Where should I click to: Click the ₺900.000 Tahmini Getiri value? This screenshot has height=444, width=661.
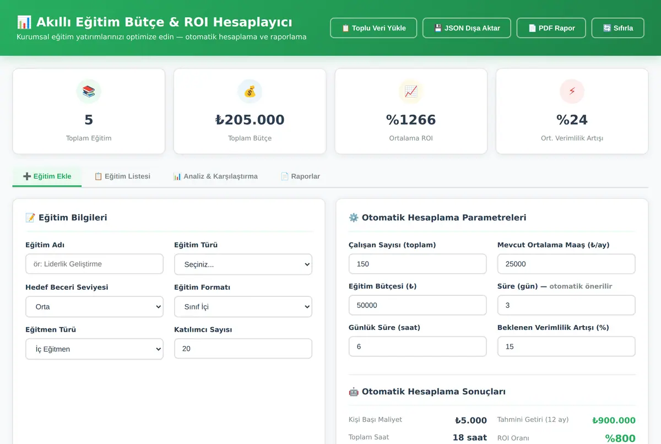pos(614,420)
